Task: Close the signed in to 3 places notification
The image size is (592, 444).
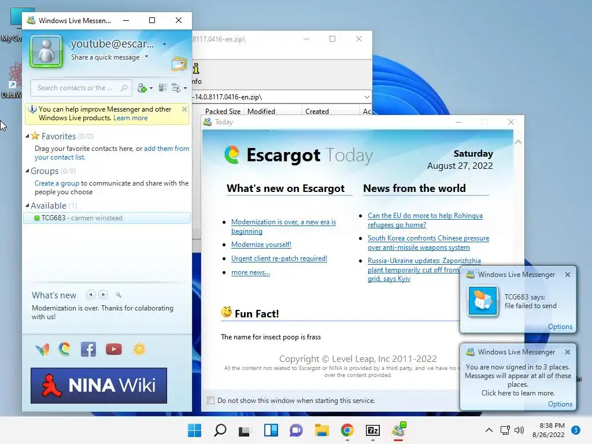Action: tap(568, 352)
